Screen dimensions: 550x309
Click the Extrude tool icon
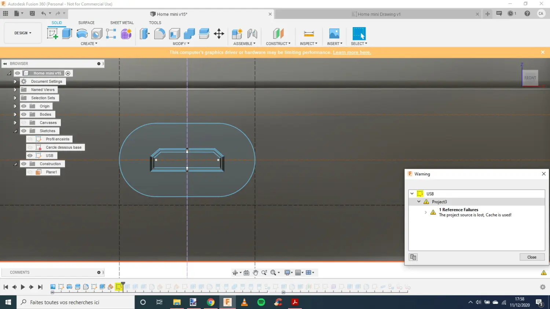[67, 34]
